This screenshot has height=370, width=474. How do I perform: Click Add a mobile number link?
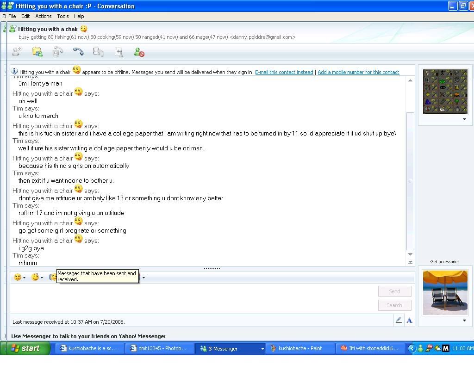(x=358, y=72)
